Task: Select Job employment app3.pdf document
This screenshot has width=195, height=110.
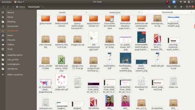Action: tap(94, 41)
